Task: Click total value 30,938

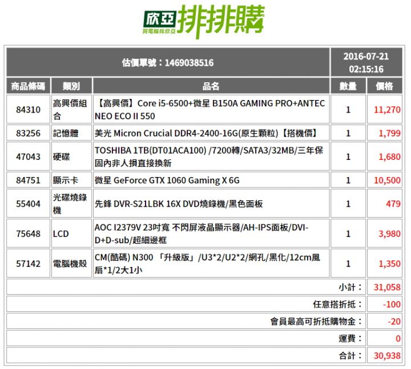Action: (387, 355)
